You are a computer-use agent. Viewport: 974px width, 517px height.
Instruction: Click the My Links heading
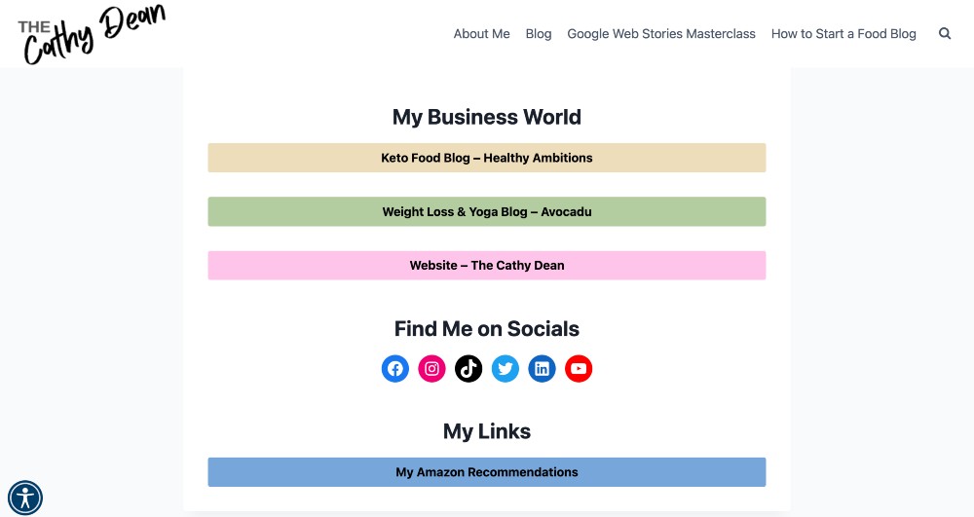[487, 431]
